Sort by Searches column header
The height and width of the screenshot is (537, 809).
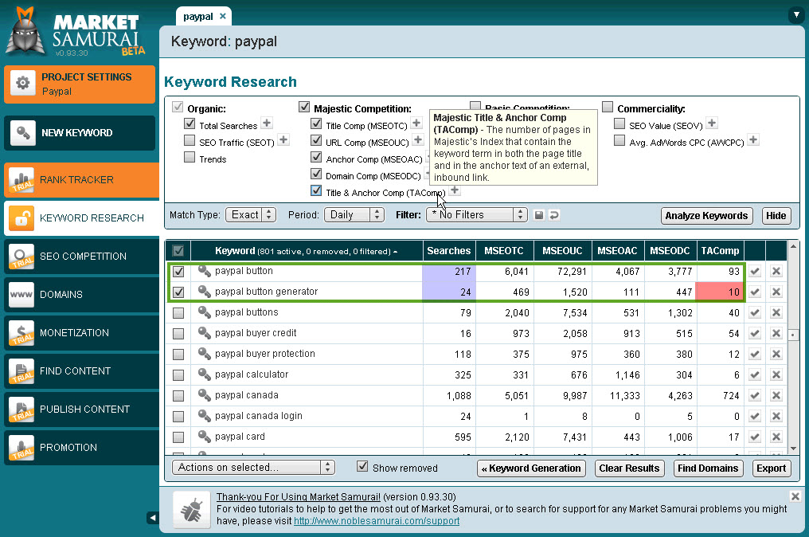click(449, 251)
